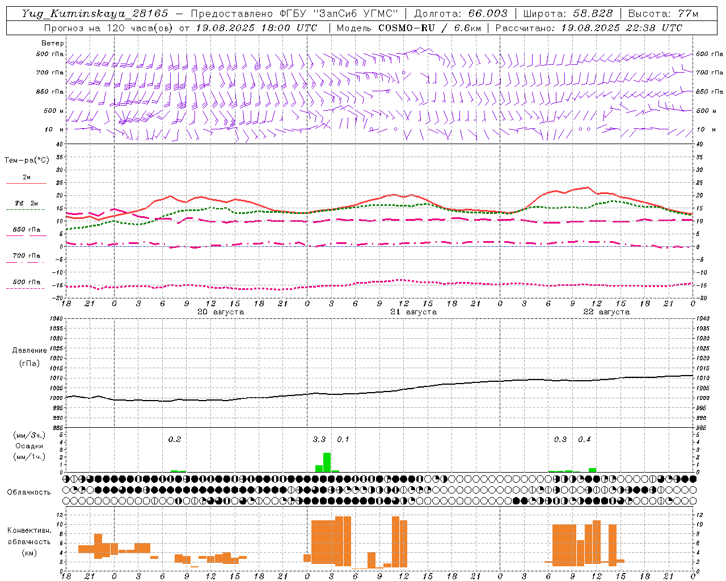This screenshot has height=581, width=726.
Task: Click the 0.4 precipitation value
Action: coord(585,440)
